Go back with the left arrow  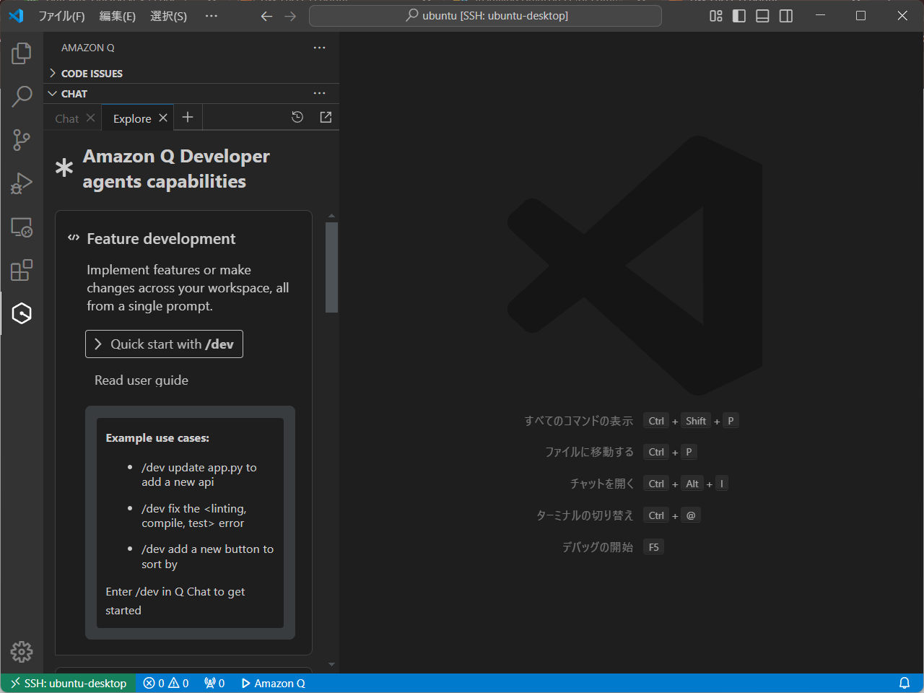(266, 16)
